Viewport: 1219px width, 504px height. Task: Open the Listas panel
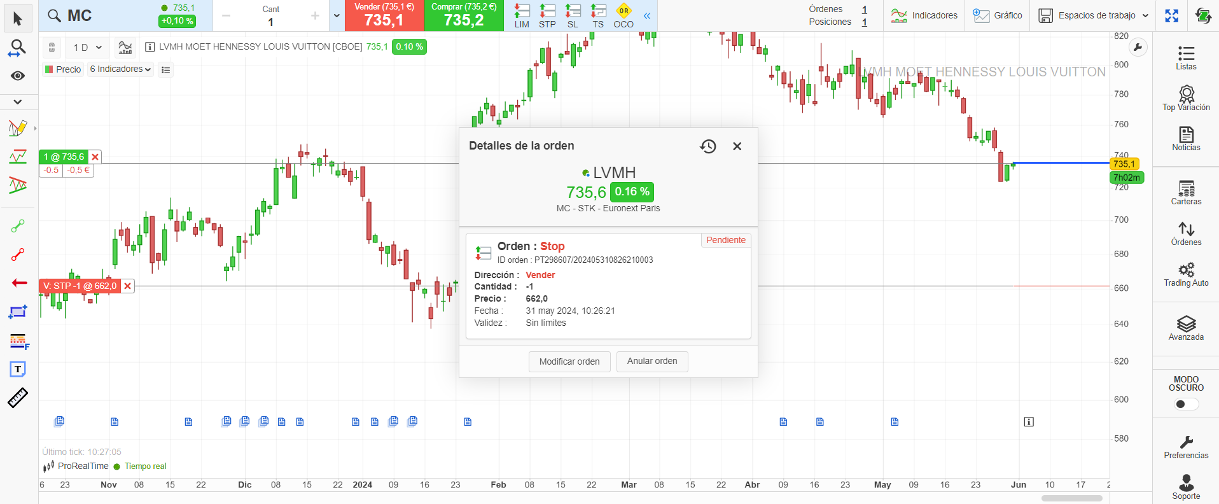pyautogui.click(x=1186, y=57)
